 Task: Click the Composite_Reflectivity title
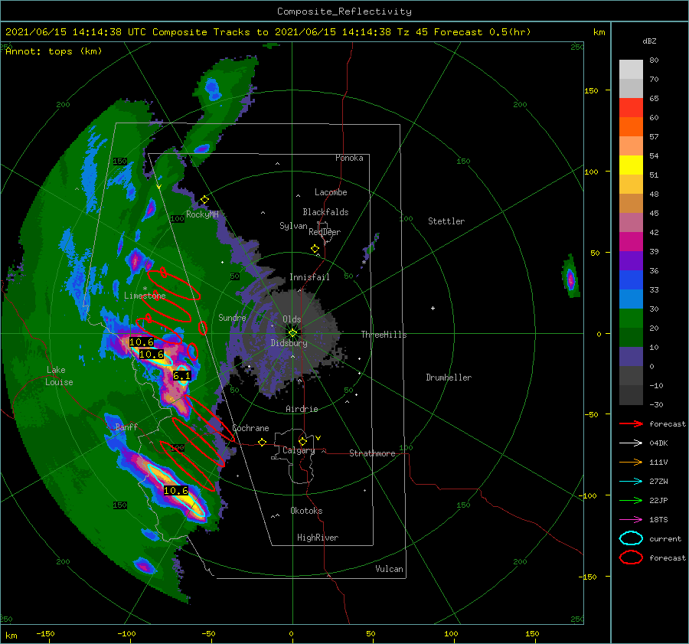pos(344,11)
